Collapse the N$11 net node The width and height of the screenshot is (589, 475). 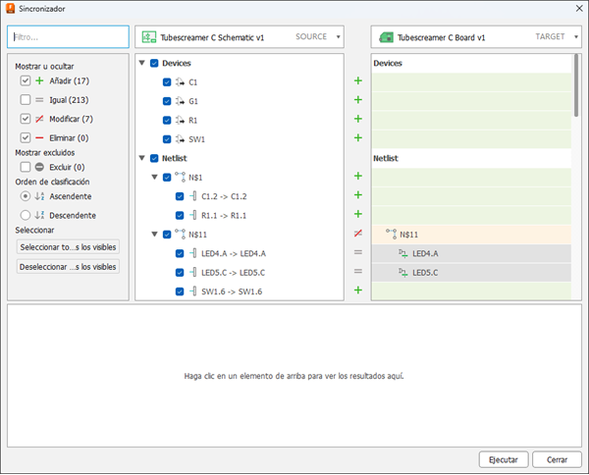coord(154,234)
